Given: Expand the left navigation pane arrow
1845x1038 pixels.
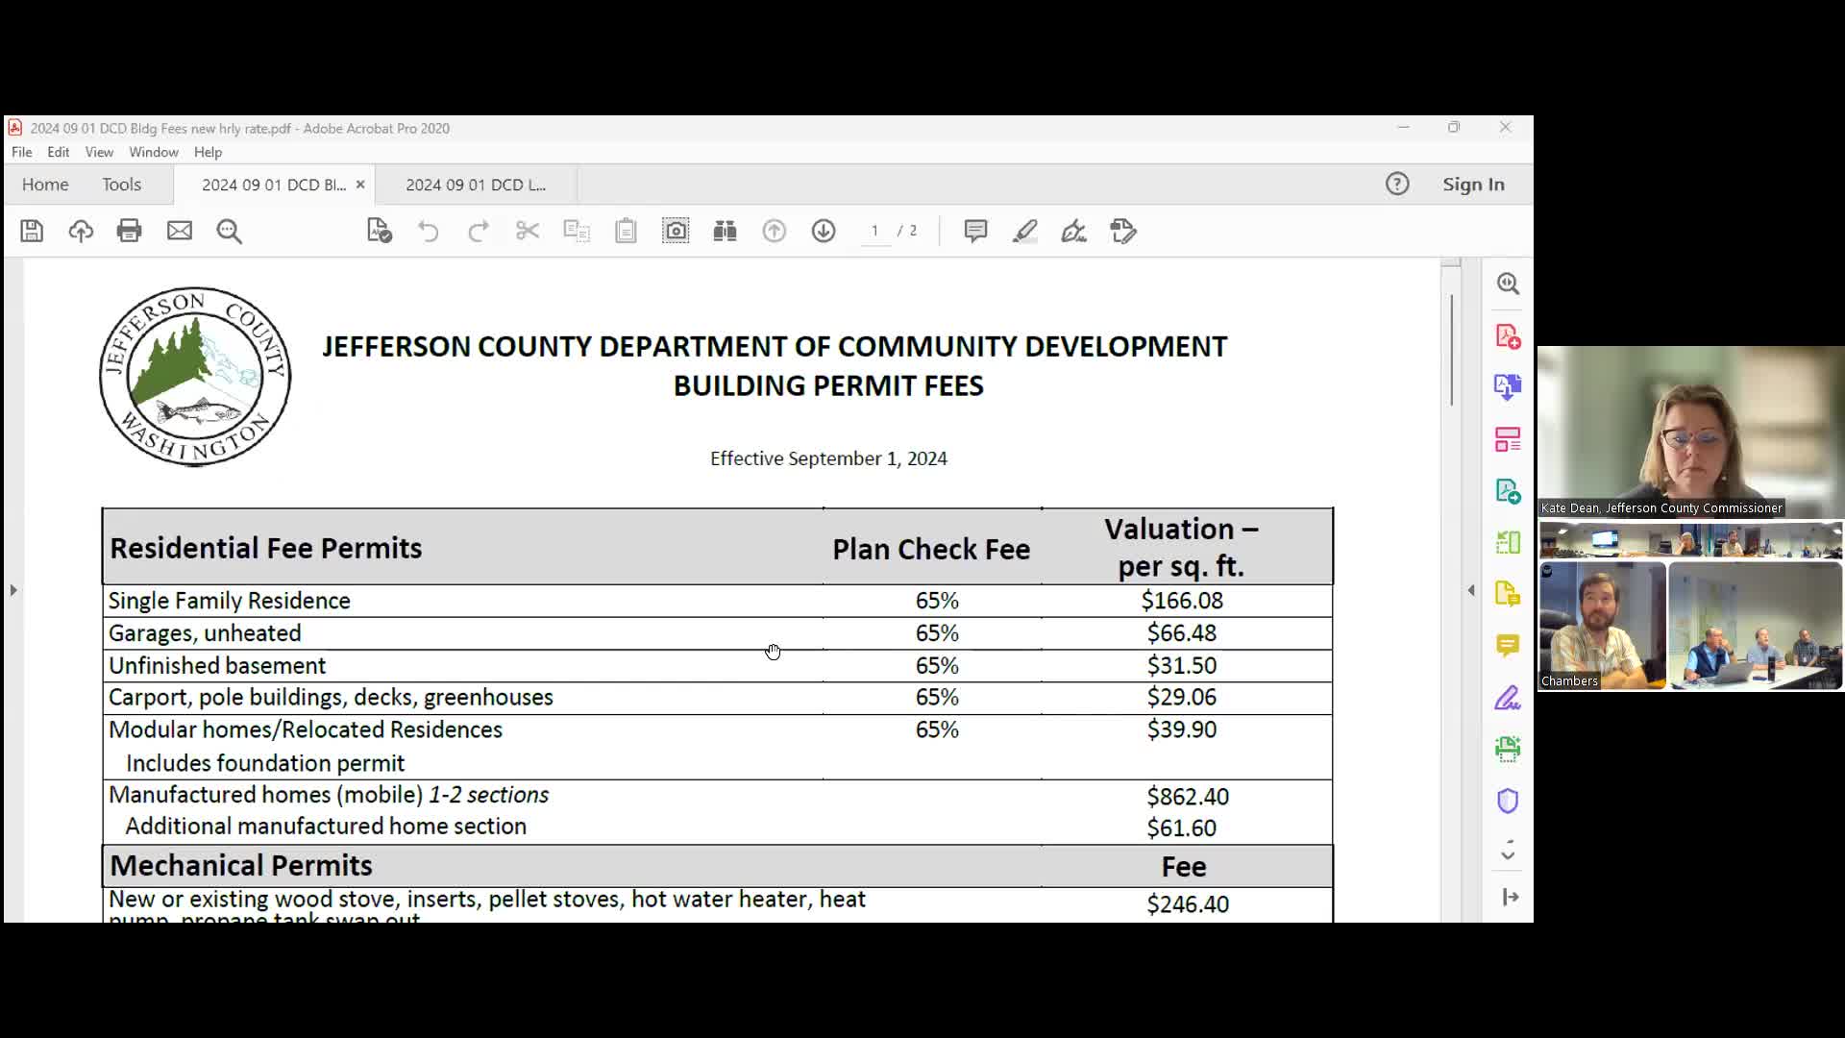Looking at the screenshot, I should (x=13, y=589).
